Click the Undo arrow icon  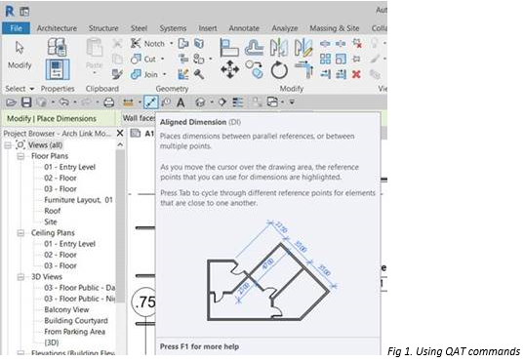63,102
